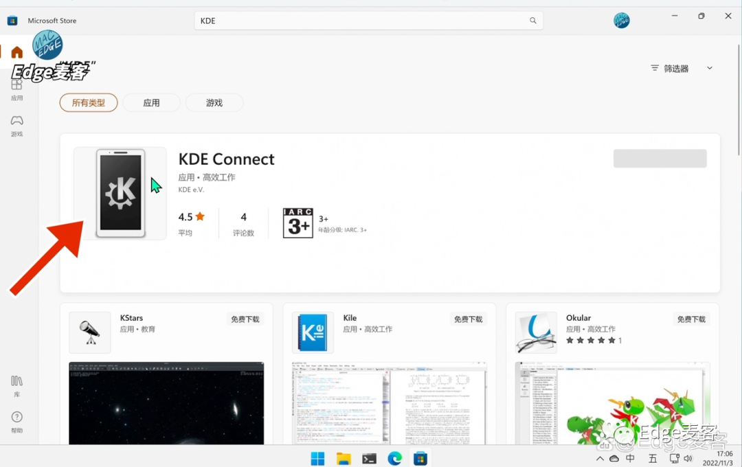This screenshot has height=467, width=742.
Task: Click the OneDrive cloud tray icon
Action: click(614, 459)
